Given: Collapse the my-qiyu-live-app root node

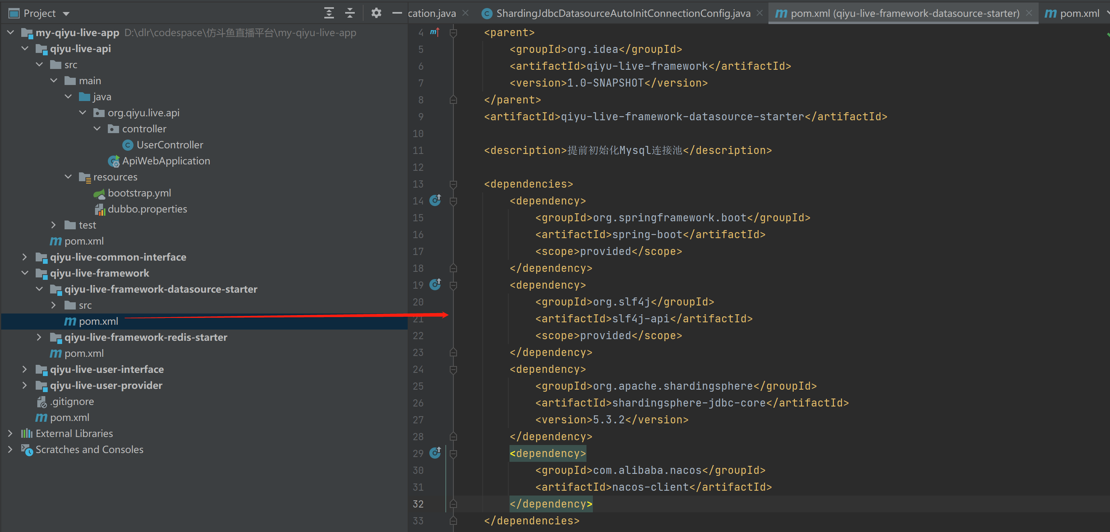Looking at the screenshot, I should (x=11, y=32).
